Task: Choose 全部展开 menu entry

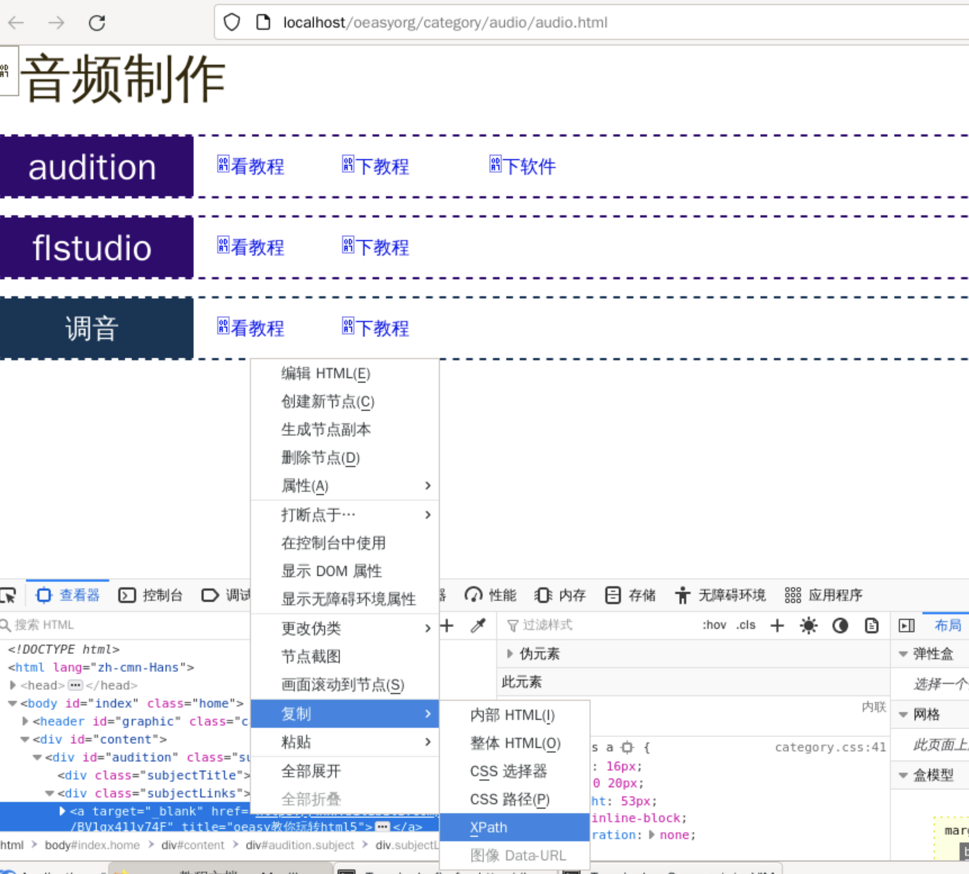Action: coord(345,772)
